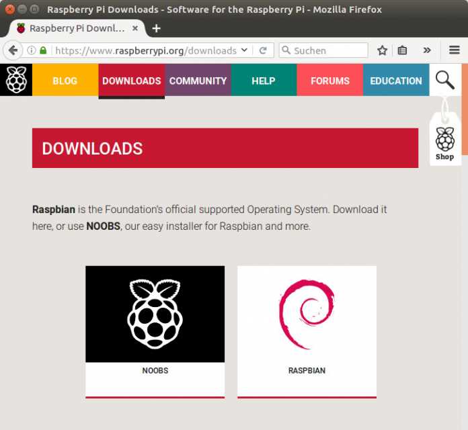468x430 pixels.
Task: Close the Raspberry Pi Downloads tab
Action: coord(136,28)
